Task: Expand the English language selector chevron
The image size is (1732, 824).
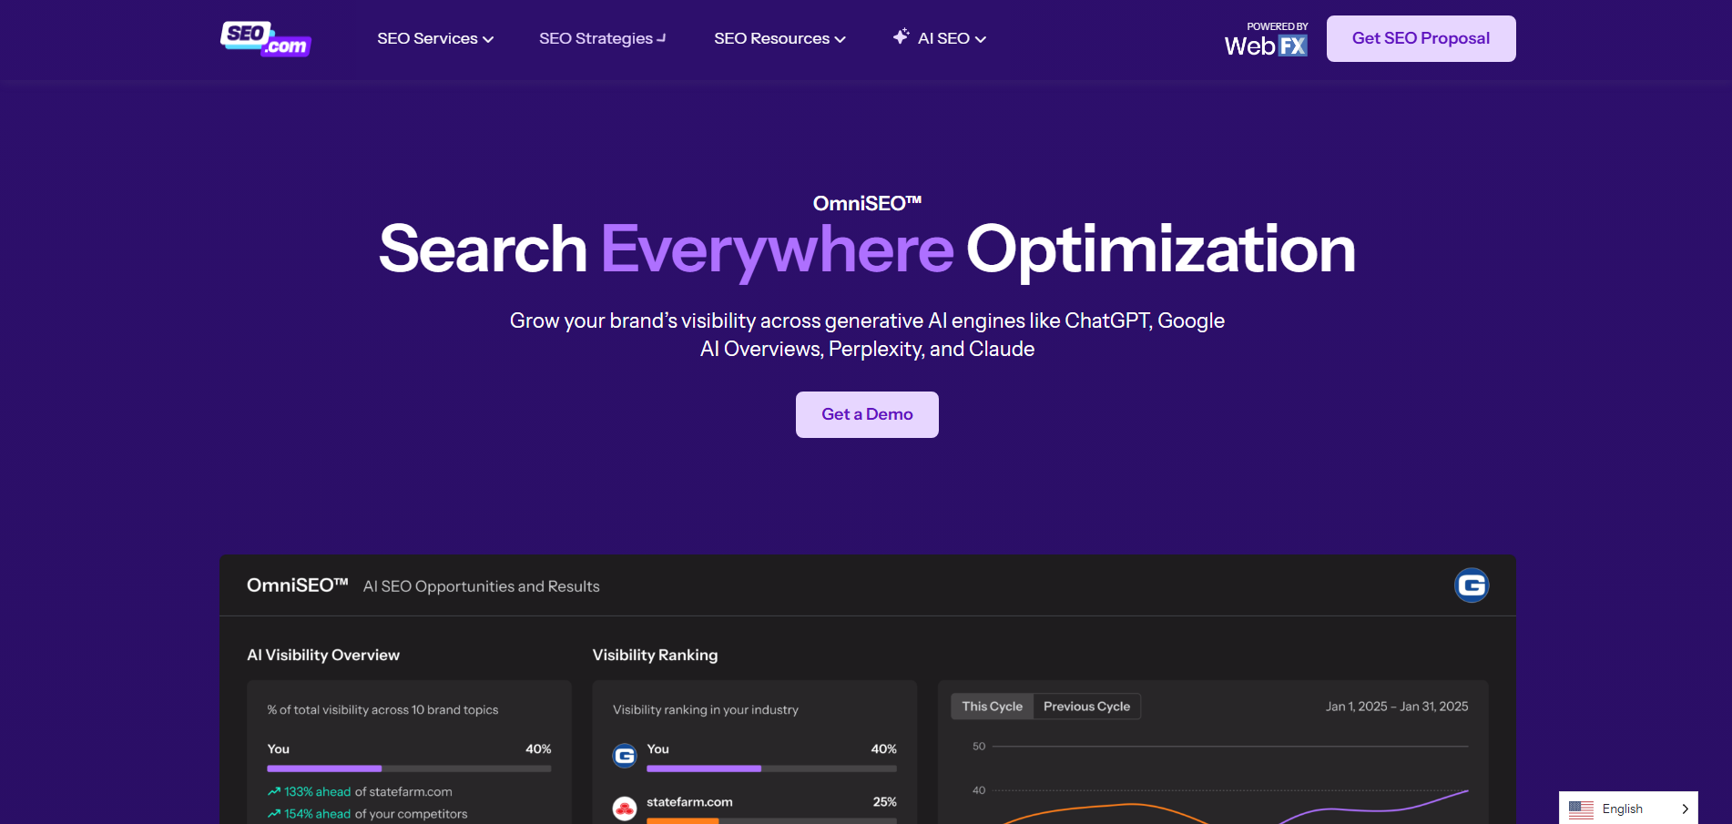Action: point(1684,808)
